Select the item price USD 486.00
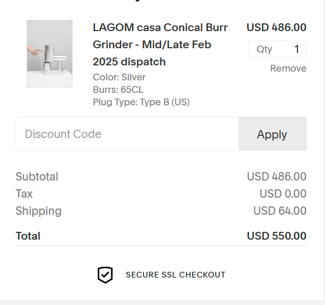The width and height of the screenshot is (325, 305). [277, 27]
